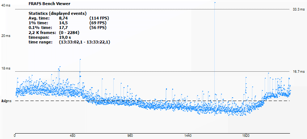307x139 pixels.
Task: Select the (114 FPS) average reading
Action: click(x=99, y=18)
